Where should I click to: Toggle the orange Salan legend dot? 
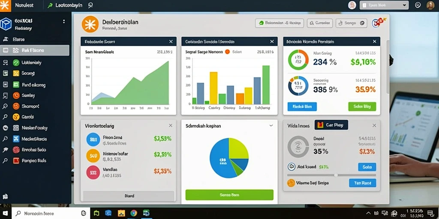227,52
